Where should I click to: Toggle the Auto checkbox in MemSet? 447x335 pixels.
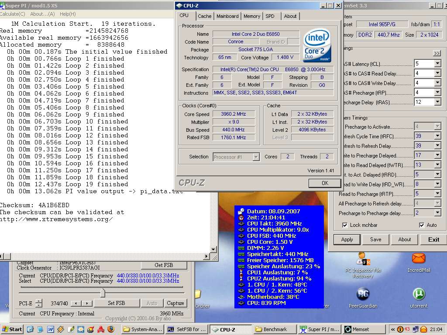(x=422, y=225)
